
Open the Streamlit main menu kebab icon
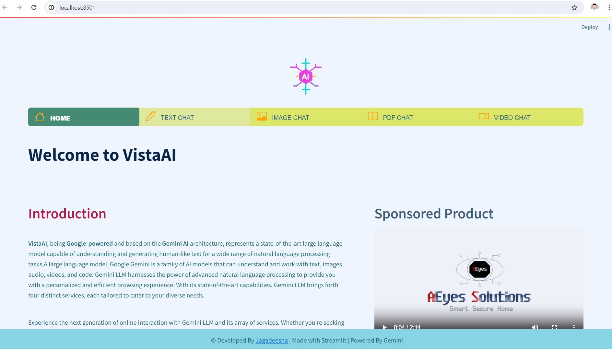coord(609,27)
